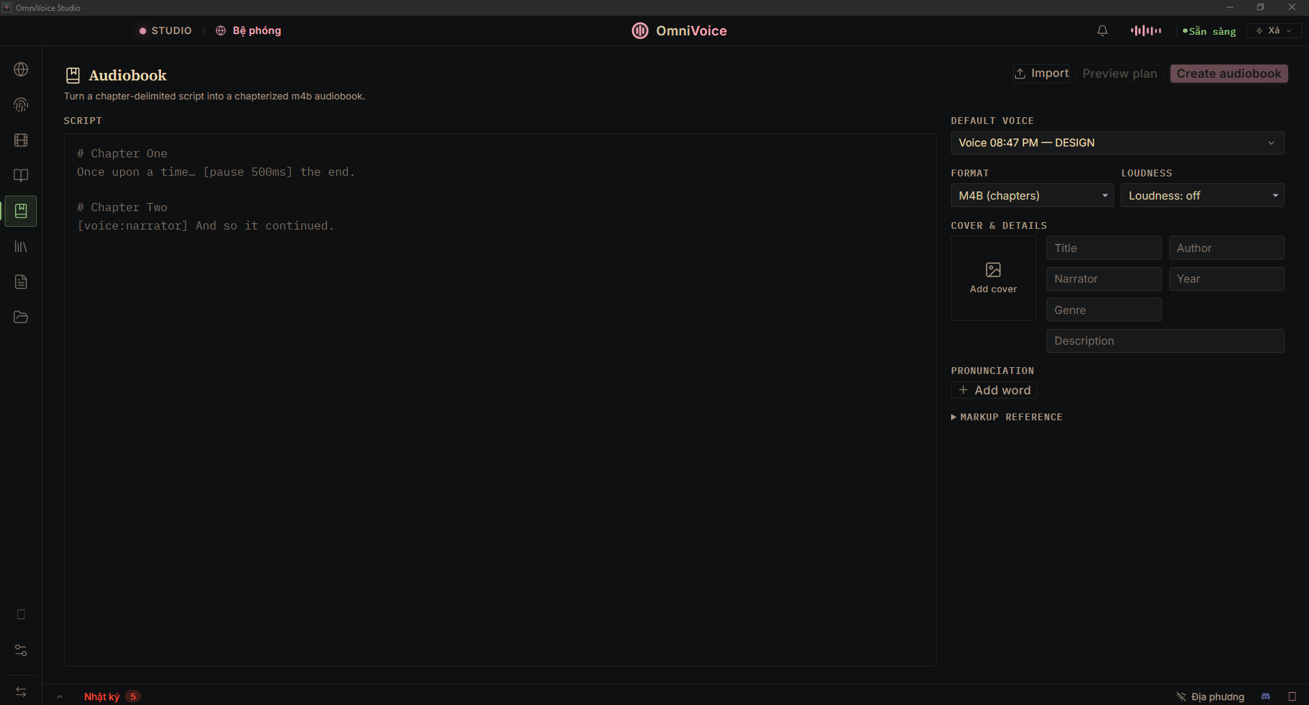Viewport: 1309px width, 705px height.
Task: Select the active Audiobook bookmark icon in sidebar
Action: pyautogui.click(x=21, y=211)
